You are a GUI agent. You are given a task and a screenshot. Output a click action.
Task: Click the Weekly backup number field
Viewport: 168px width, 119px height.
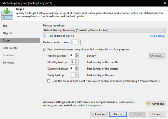73,56
